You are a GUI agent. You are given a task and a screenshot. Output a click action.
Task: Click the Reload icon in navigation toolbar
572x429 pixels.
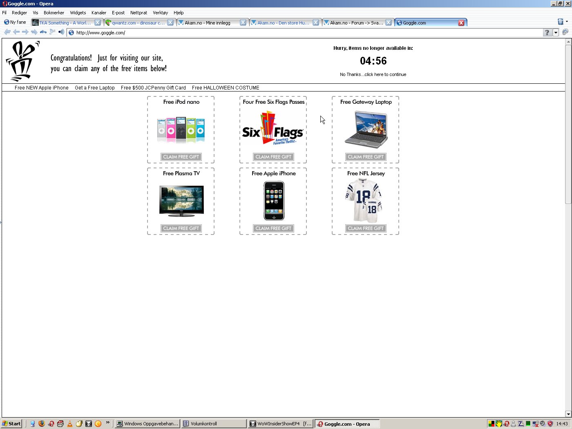pyautogui.click(x=43, y=32)
